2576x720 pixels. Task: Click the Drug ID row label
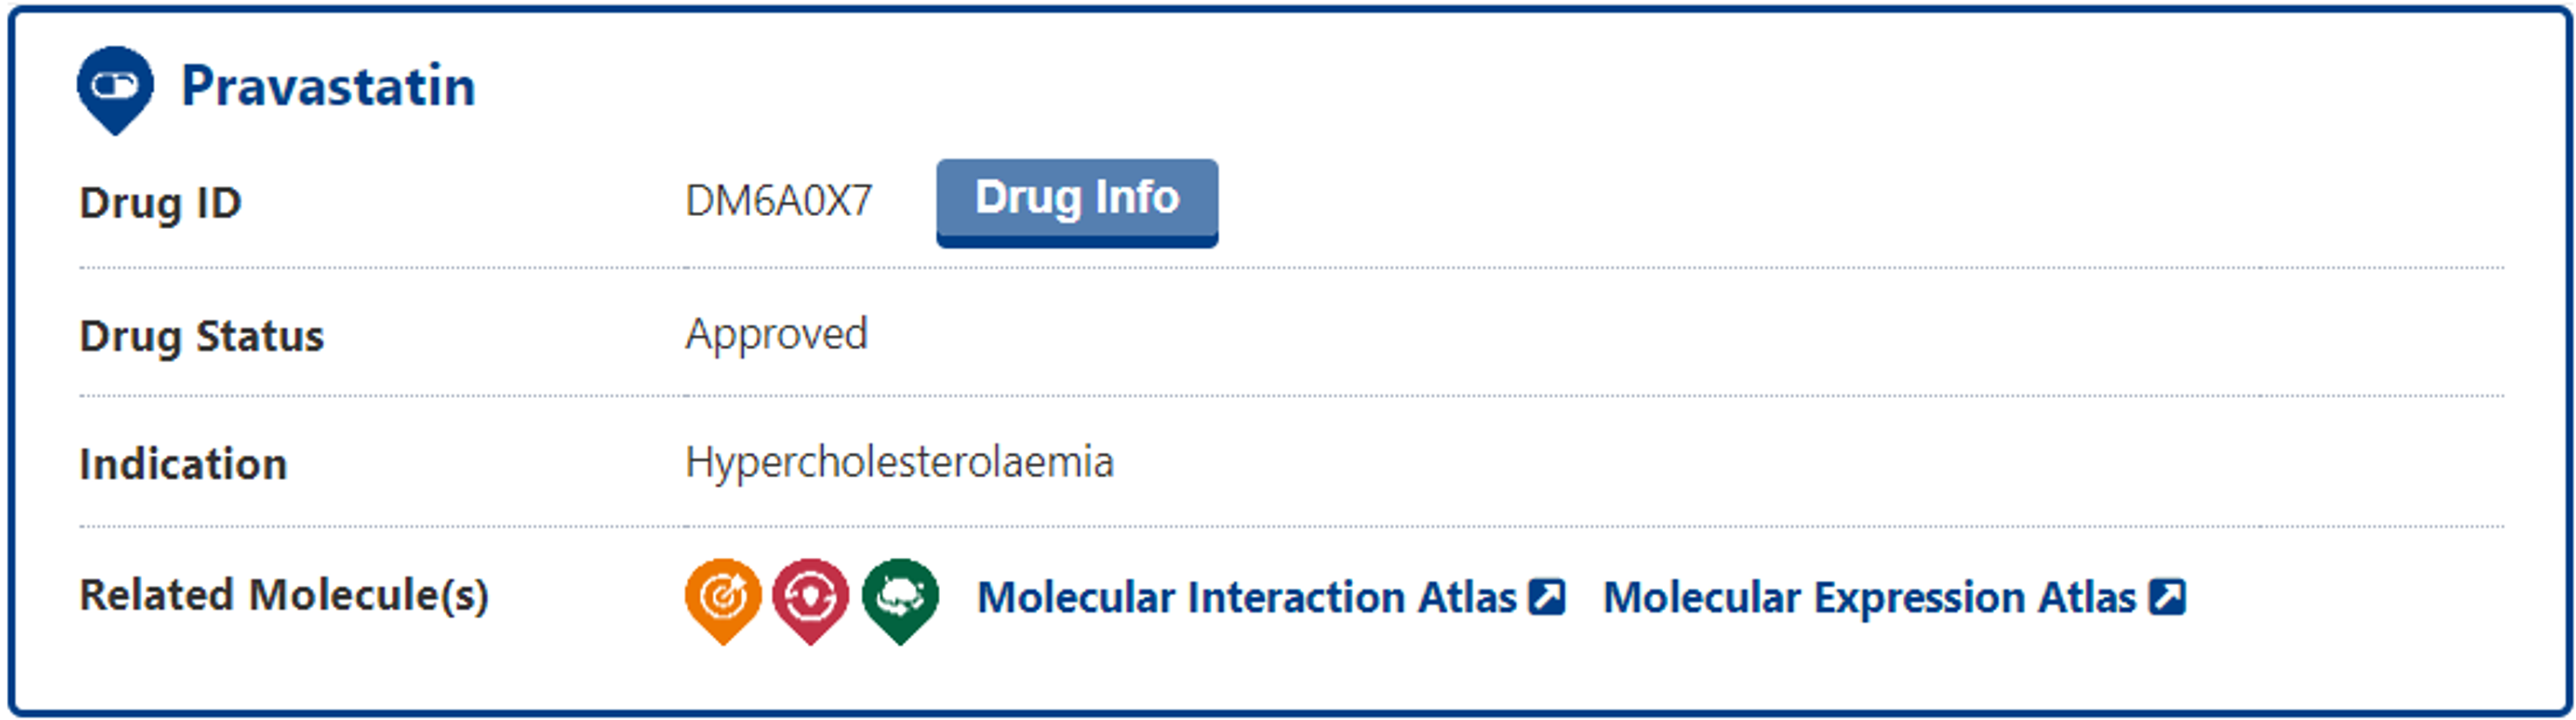pyautogui.click(x=160, y=204)
